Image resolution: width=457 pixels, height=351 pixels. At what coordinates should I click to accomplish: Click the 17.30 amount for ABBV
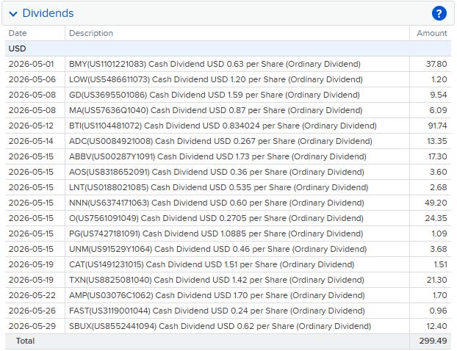[x=437, y=156]
